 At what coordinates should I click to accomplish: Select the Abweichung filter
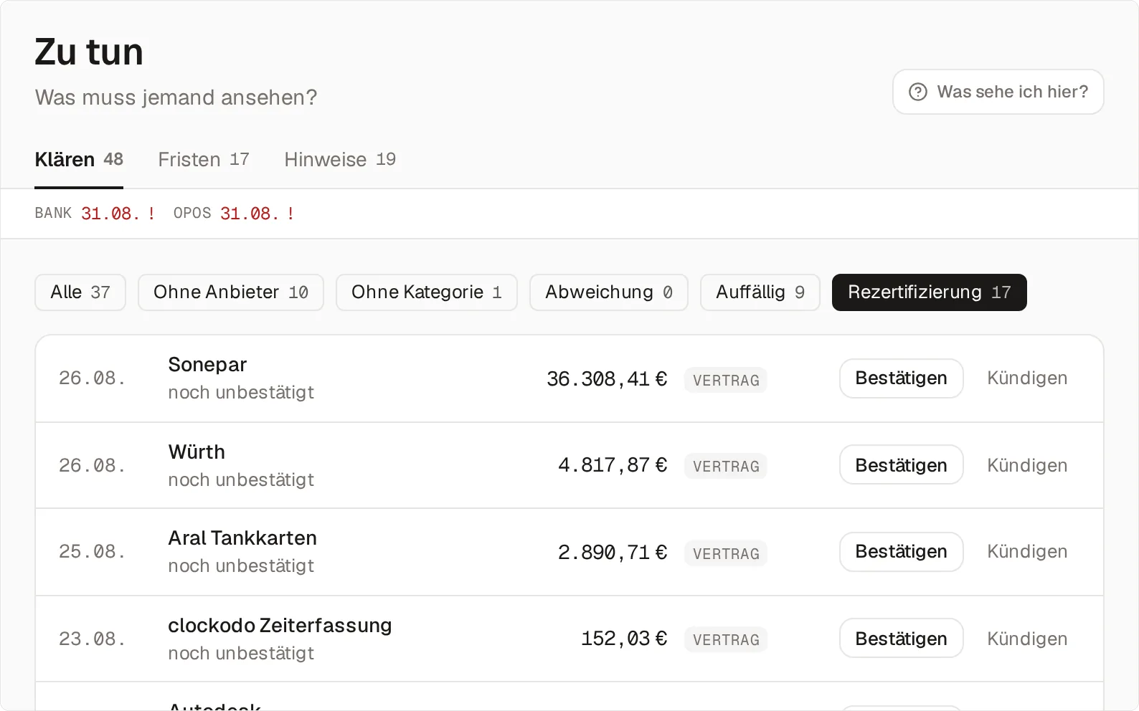coord(609,292)
